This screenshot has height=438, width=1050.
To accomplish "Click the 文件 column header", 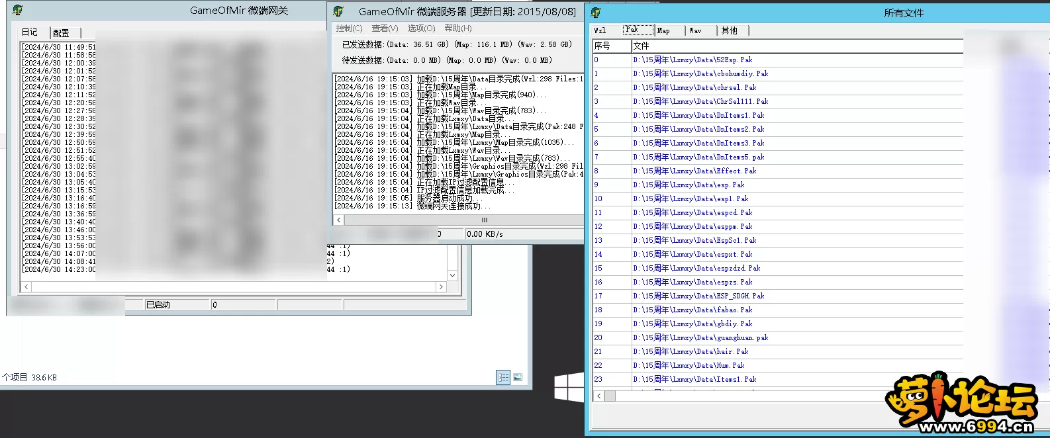I will pyautogui.click(x=797, y=46).
